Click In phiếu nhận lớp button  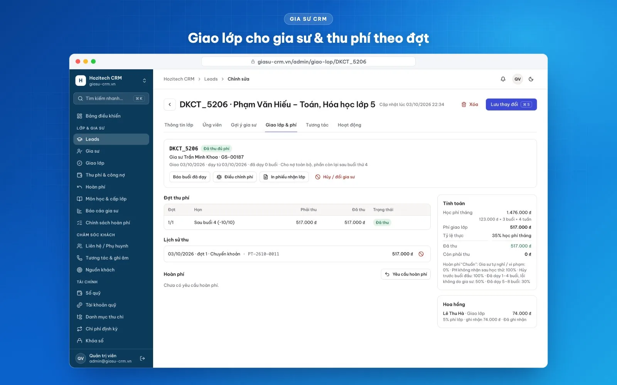284,177
